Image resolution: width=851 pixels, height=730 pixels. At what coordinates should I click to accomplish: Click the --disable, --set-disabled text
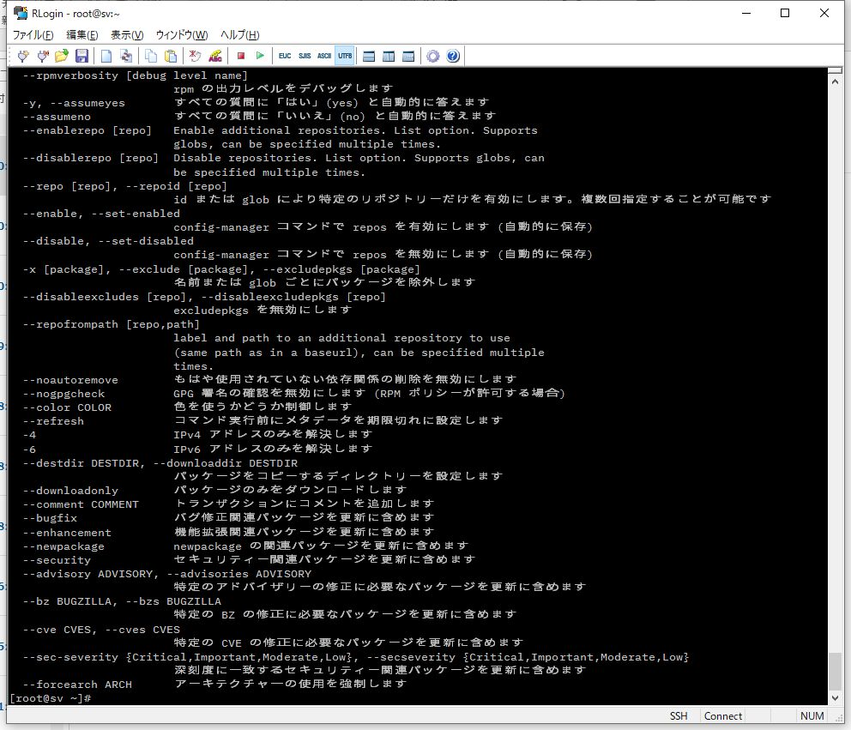(108, 240)
